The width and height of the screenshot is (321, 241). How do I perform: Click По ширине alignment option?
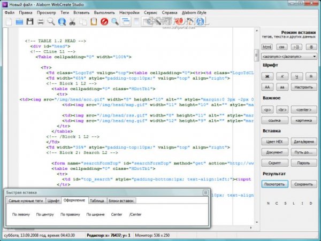[95, 214]
